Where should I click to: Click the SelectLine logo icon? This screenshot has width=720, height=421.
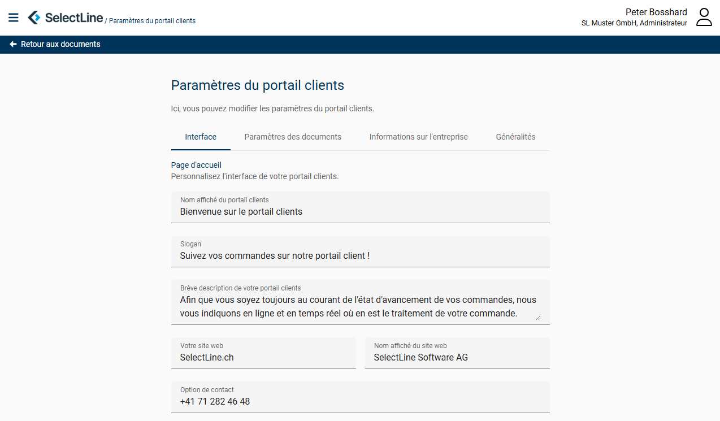click(34, 18)
